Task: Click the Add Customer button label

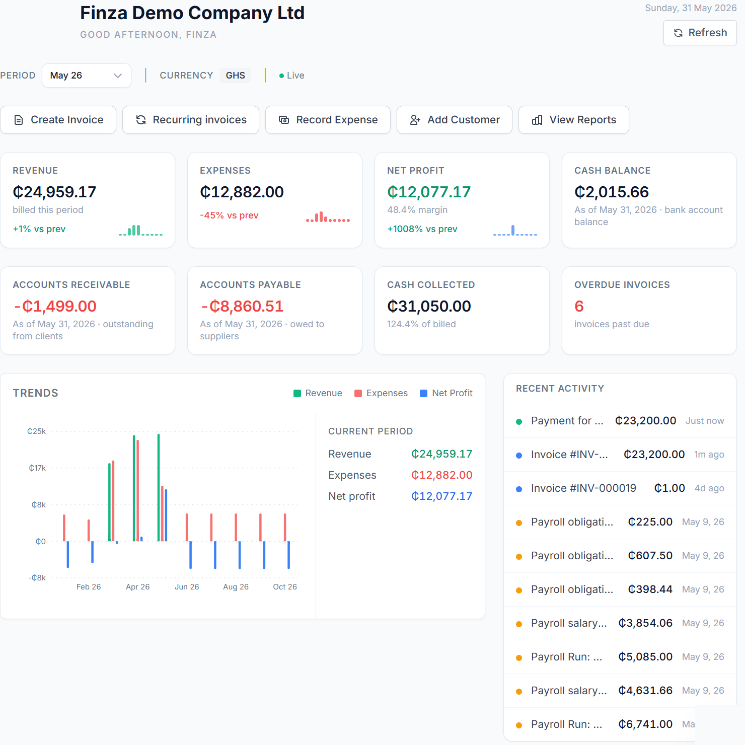Action: point(464,120)
